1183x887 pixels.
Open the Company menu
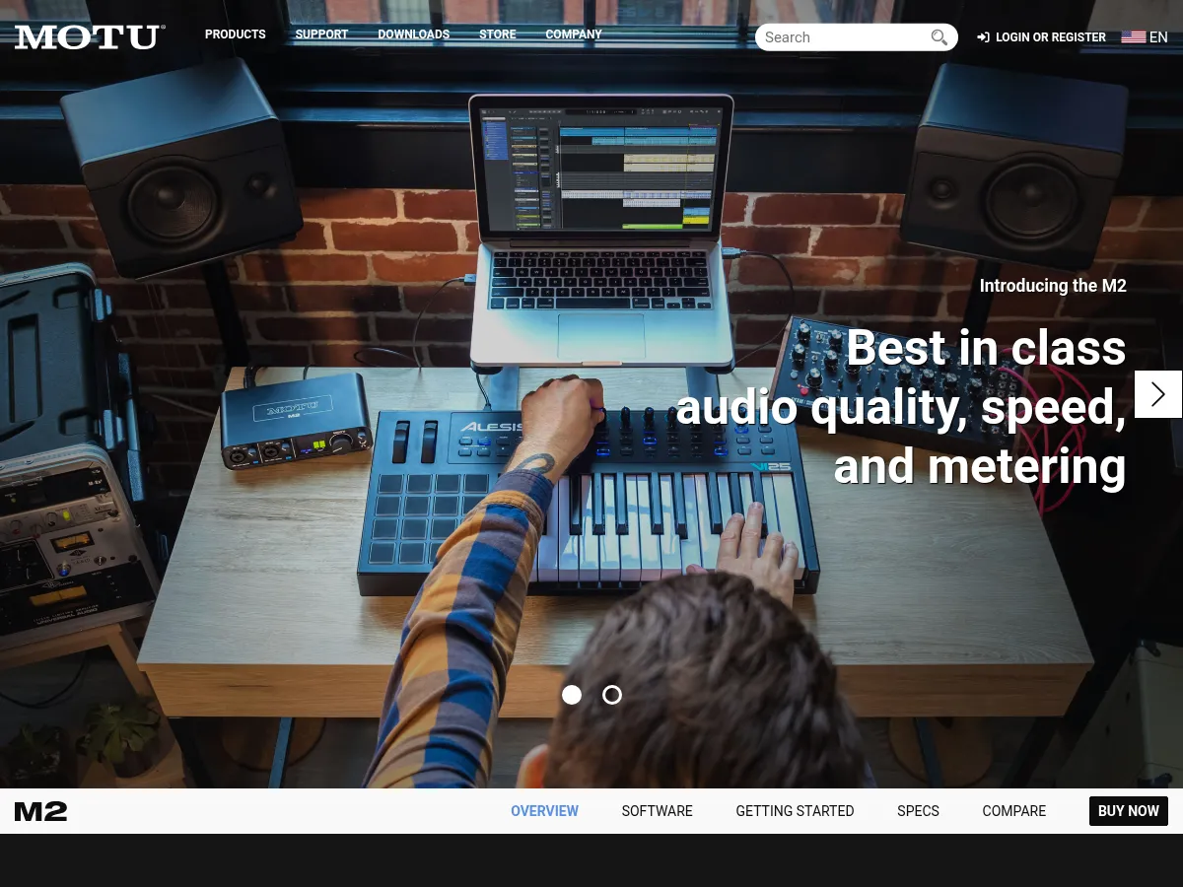pyautogui.click(x=574, y=34)
